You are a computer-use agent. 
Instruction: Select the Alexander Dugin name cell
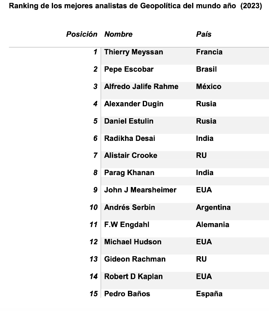pos(134,104)
